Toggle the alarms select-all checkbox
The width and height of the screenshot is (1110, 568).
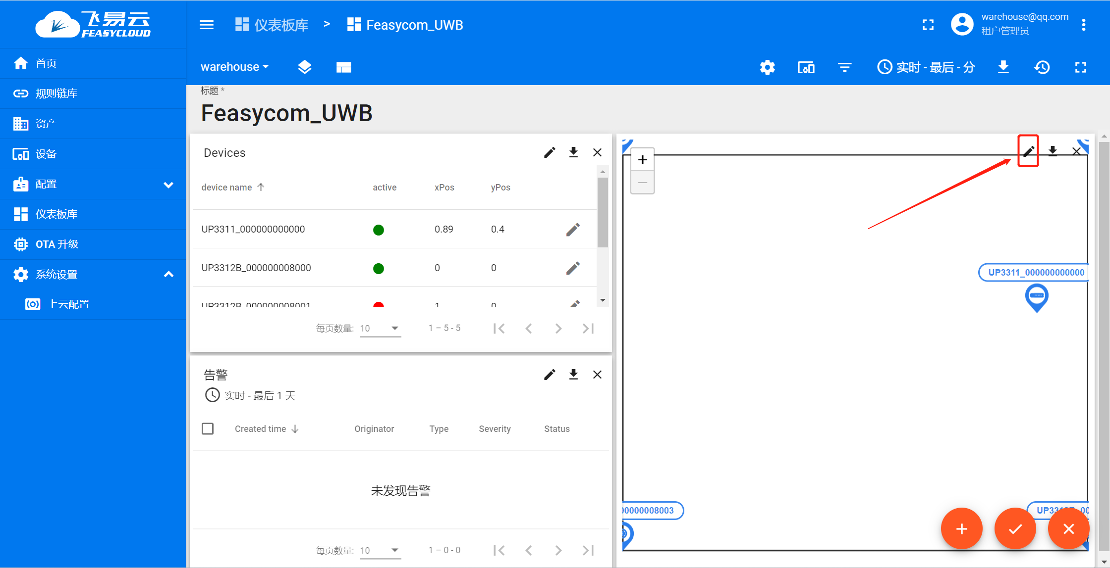tap(208, 428)
